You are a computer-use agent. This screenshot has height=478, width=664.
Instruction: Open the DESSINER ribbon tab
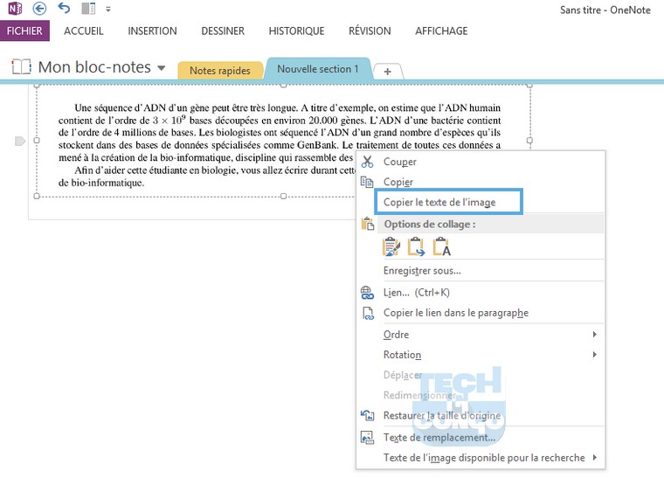coord(223,31)
